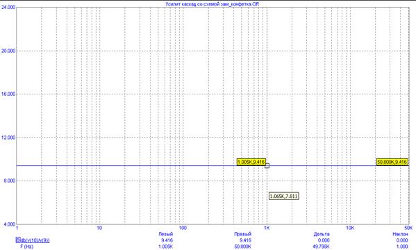The height and width of the screenshot is (250, 416).
Task: Click the 50K label on the frequency axis
Action: pyautogui.click(x=408, y=228)
